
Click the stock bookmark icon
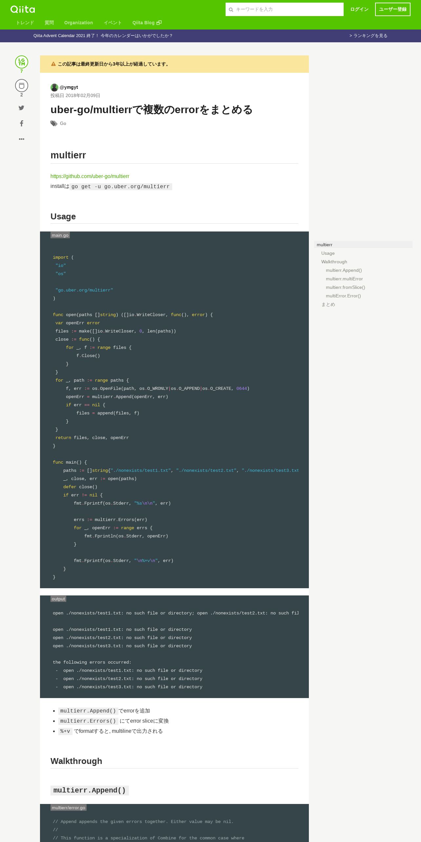click(x=22, y=86)
